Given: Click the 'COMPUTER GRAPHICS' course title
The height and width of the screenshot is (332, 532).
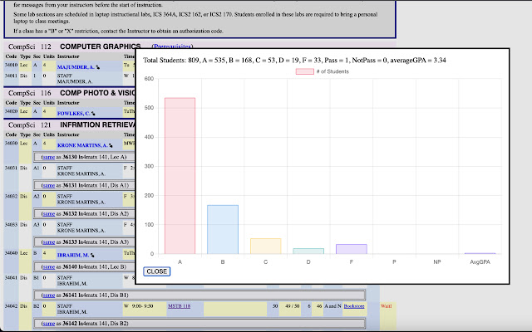Looking at the screenshot, I should pyautogui.click(x=100, y=46).
